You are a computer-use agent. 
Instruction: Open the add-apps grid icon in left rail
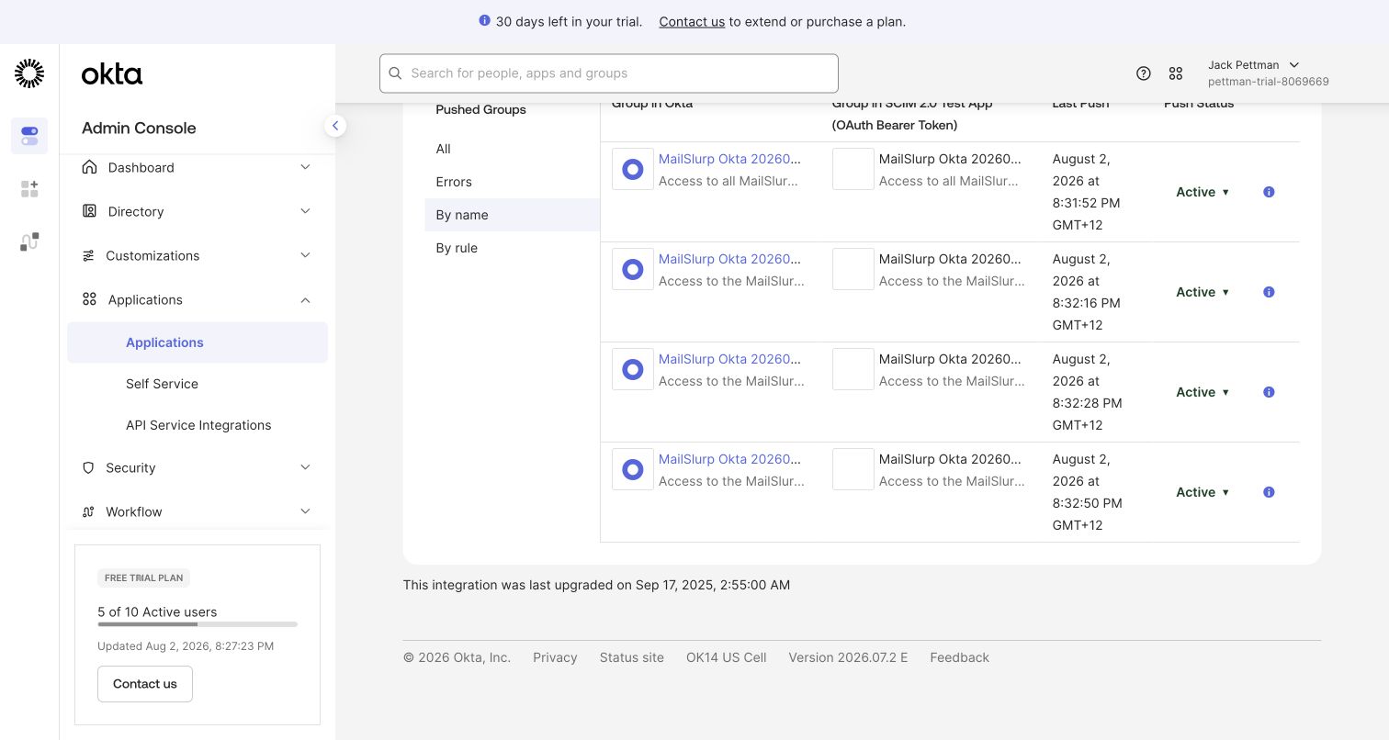(29, 189)
